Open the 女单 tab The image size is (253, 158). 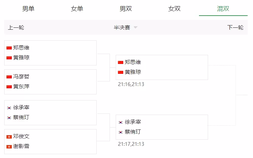(x=77, y=8)
